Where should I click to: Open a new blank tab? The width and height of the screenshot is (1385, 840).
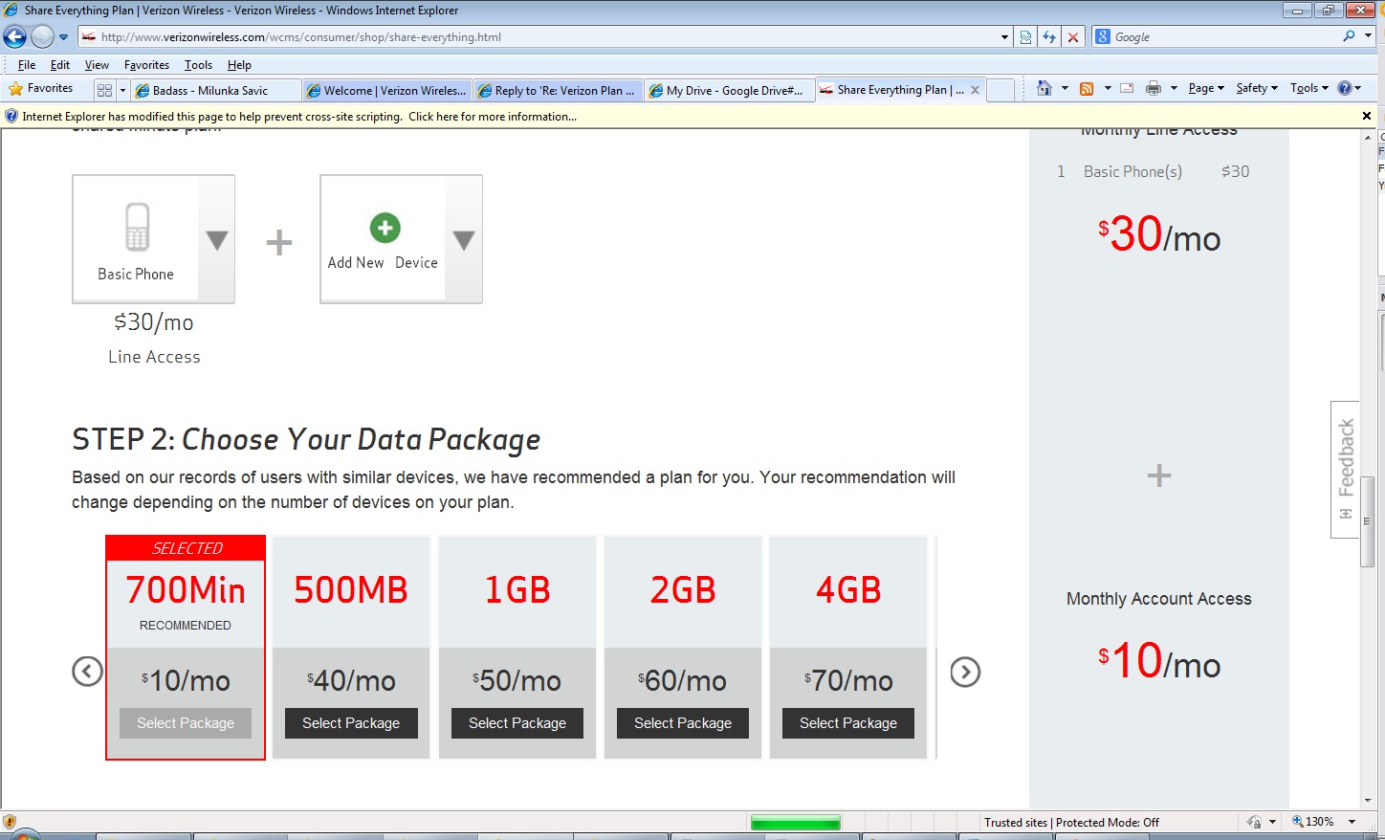click(1000, 90)
